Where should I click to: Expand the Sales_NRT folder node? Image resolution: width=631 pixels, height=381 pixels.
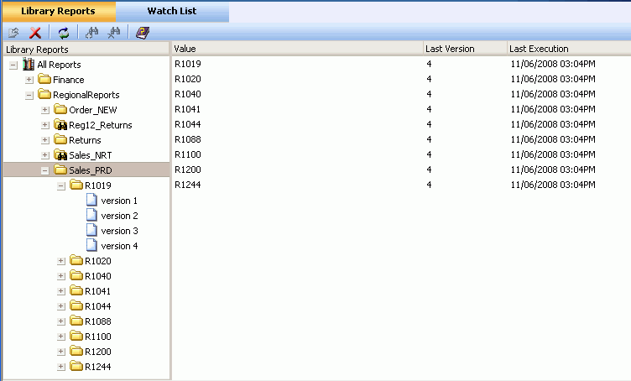45,155
